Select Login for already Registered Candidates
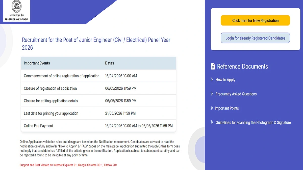The width and height of the screenshot is (303, 170). pos(255,38)
